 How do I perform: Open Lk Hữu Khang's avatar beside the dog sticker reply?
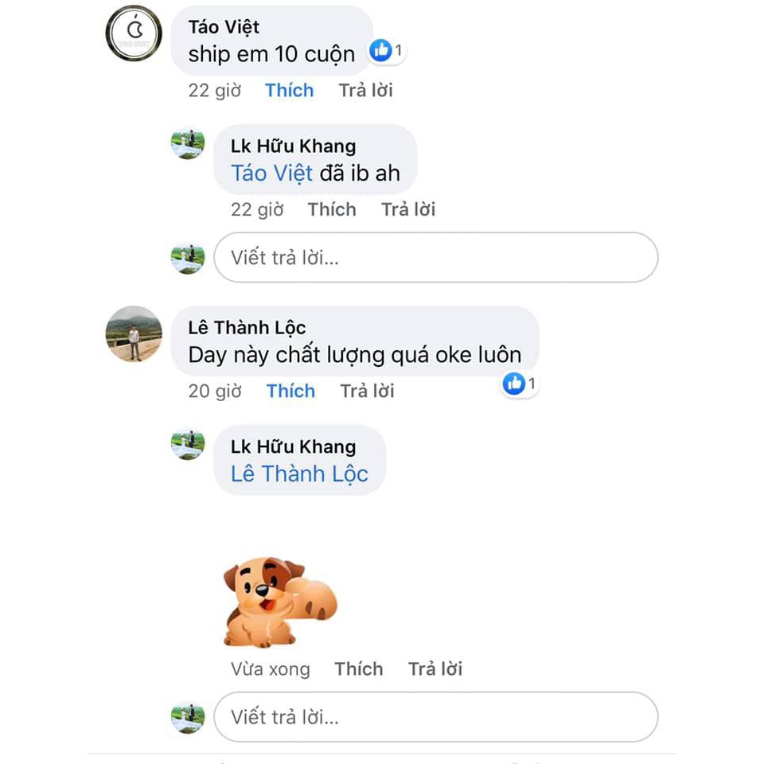point(188,444)
